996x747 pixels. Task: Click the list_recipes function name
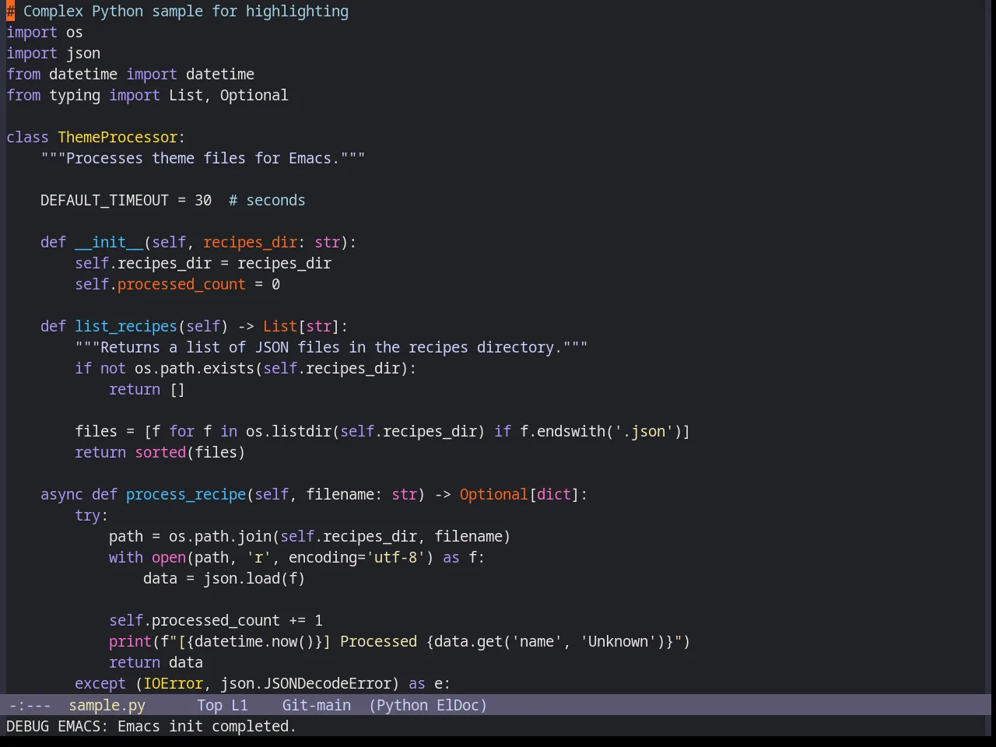click(x=126, y=326)
